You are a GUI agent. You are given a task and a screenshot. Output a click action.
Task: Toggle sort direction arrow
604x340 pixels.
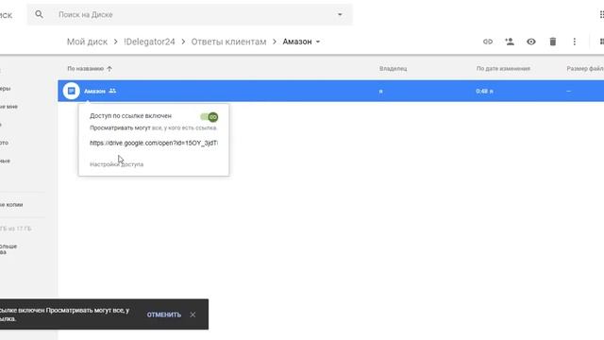click(x=109, y=69)
